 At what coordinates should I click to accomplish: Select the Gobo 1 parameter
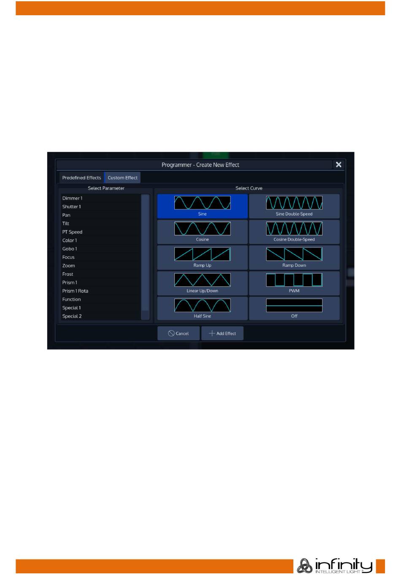[x=70, y=249]
